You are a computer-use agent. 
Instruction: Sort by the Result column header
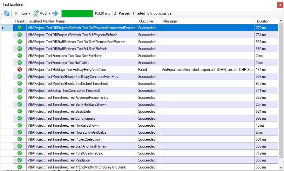pos(20,21)
